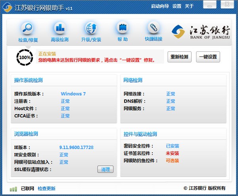Minimize the window with title bar button
Screen dimensions: 238x196
209,4
